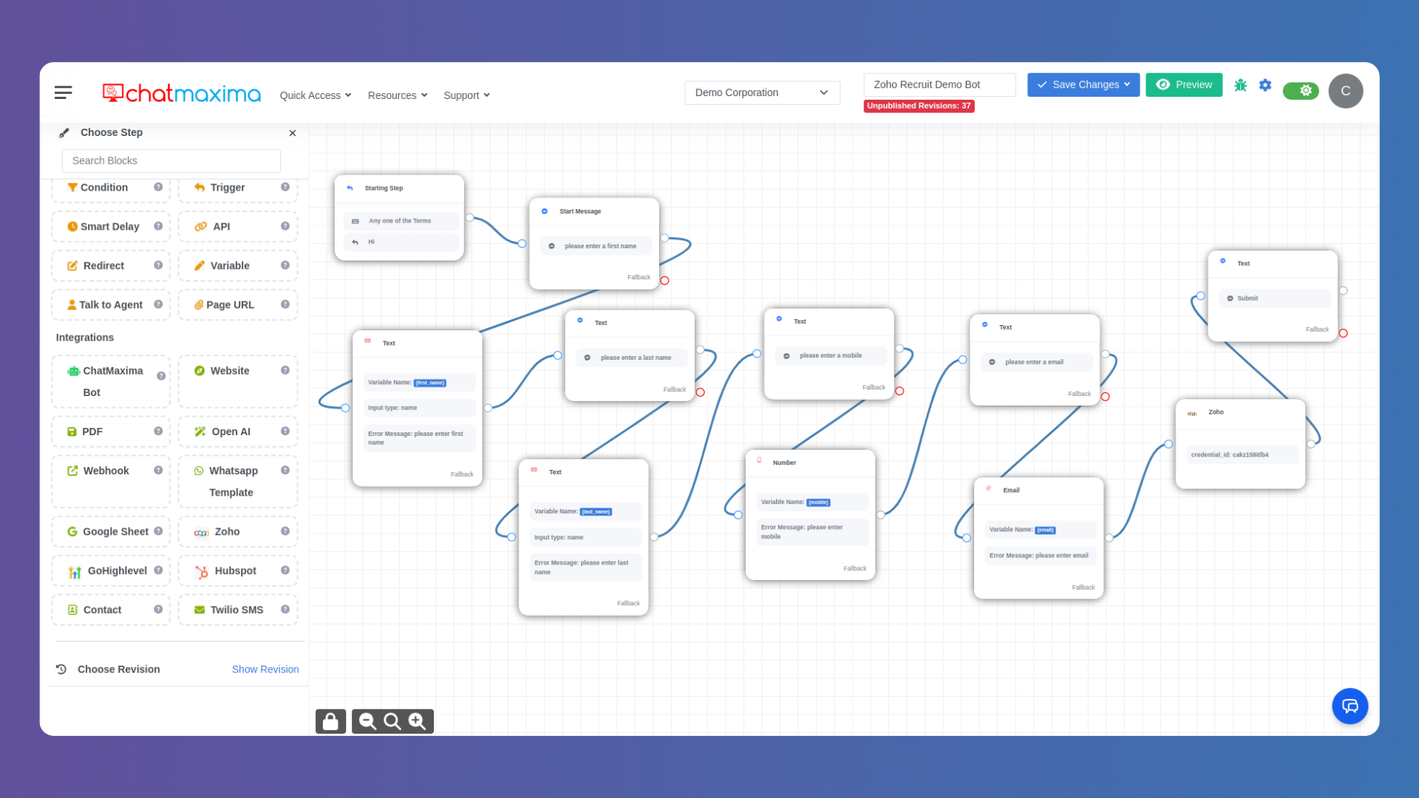Image resolution: width=1419 pixels, height=798 pixels.
Task: Open the hamburger navigation menu
Action: 64,92
